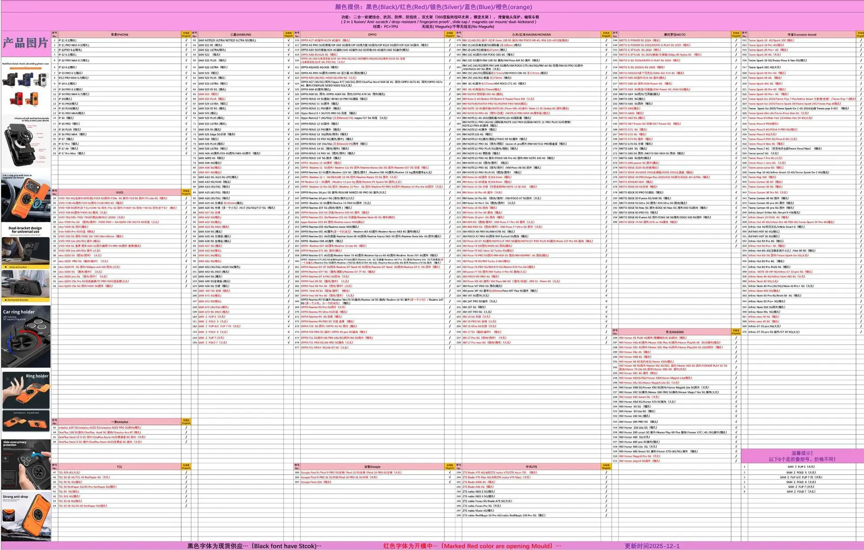Open the soft and hard materials fusion image
This screenshot has height=550, width=864.
click(26, 143)
